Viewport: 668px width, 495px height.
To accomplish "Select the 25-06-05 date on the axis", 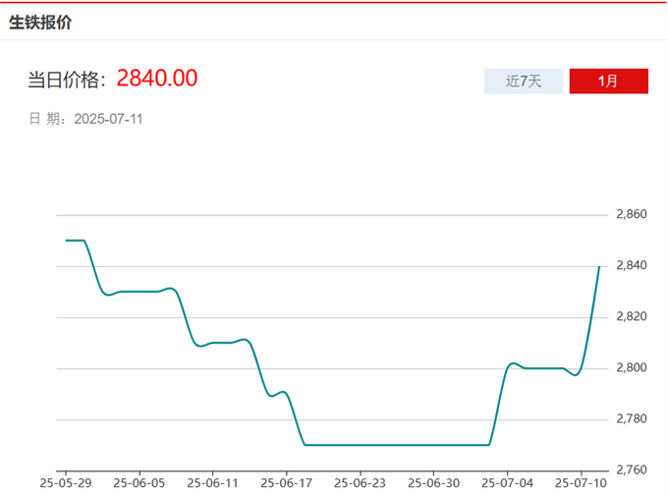I will click(x=139, y=483).
